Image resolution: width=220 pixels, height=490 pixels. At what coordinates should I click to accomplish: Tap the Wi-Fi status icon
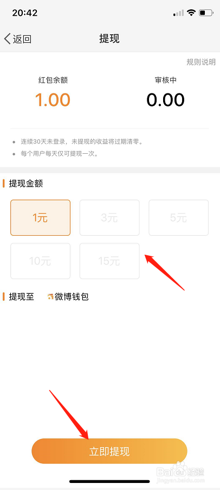191,13
